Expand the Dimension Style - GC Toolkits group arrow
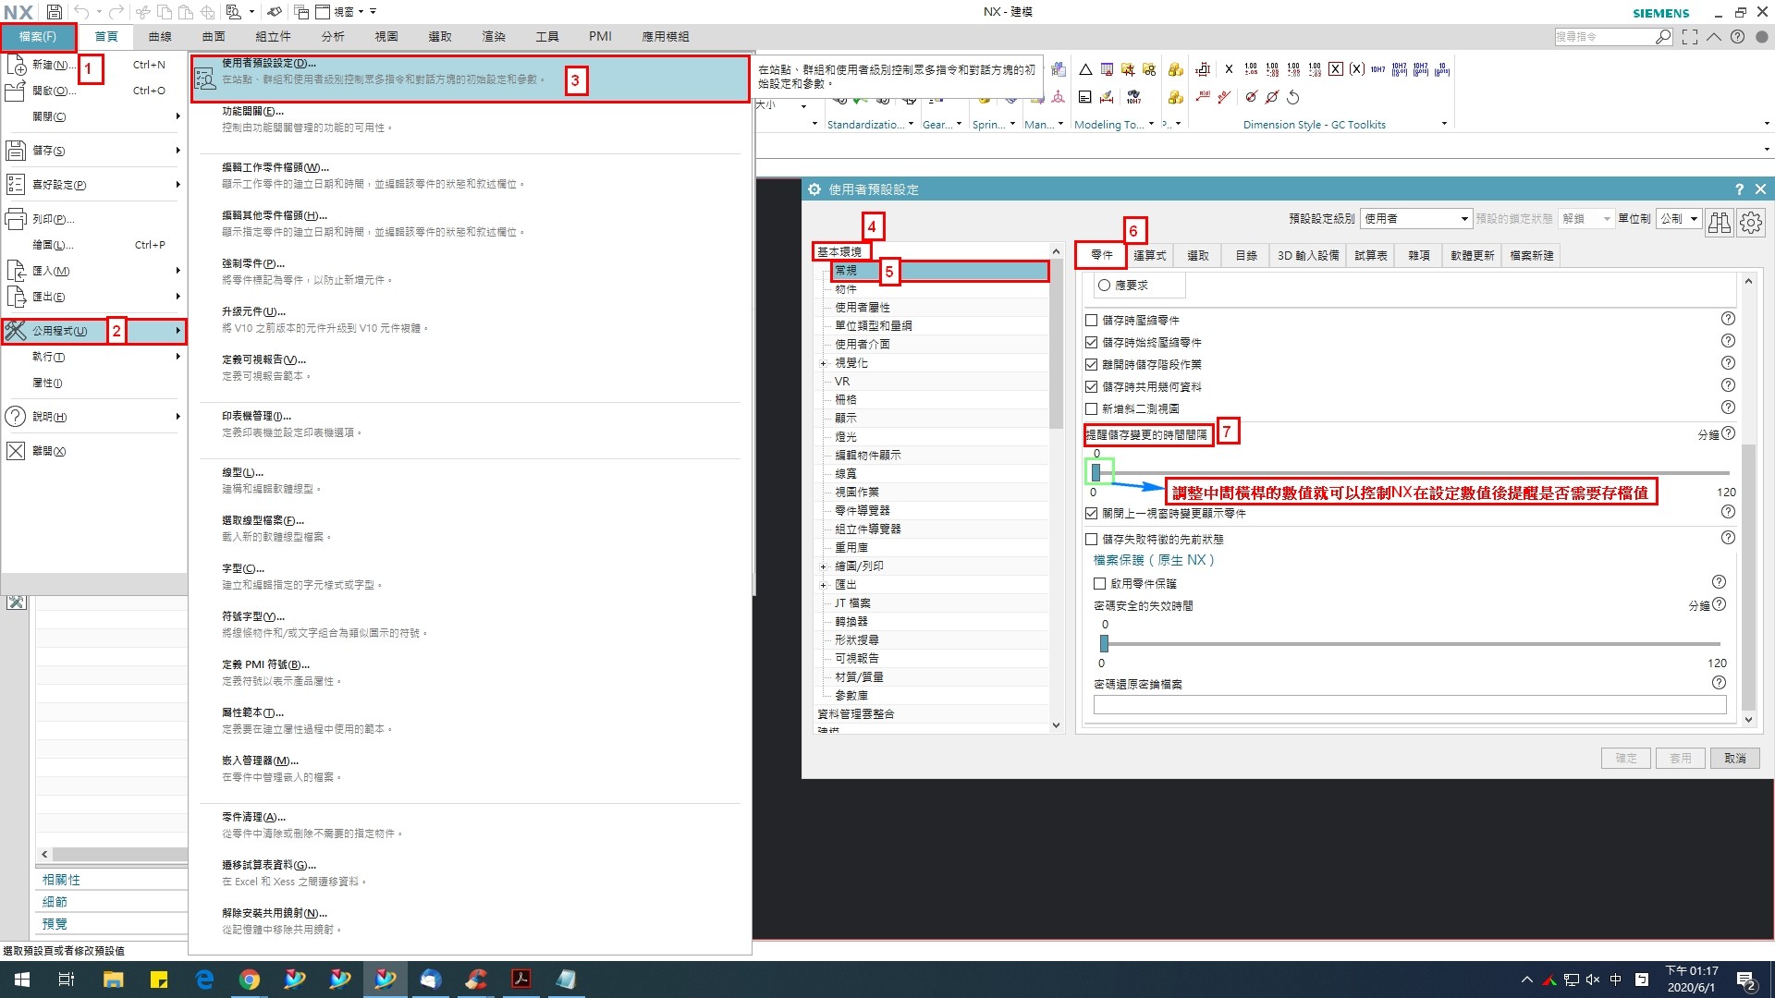Viewport: 1775px width, 998px height. 1444,125
